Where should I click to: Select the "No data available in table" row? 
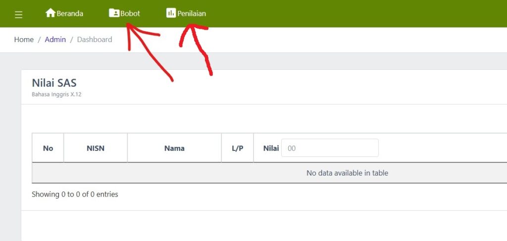[x=347, y=173]
